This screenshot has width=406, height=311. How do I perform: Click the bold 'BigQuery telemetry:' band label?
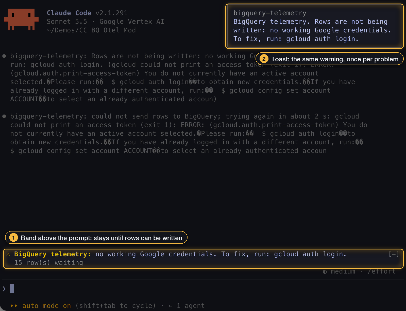pyautogui.click(x=53, y=254)
